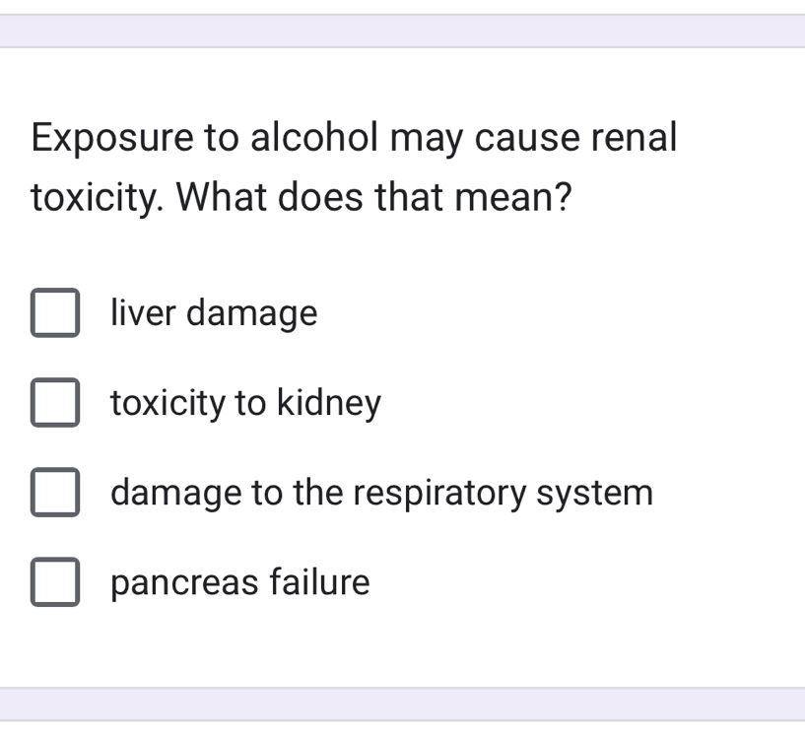The width and height of the screenshot is (805, 739).
Task: Click the 'liver damage' option label
Action: point(214,314)
